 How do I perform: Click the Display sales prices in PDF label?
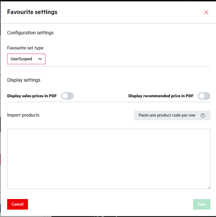(x=32, y=96)
